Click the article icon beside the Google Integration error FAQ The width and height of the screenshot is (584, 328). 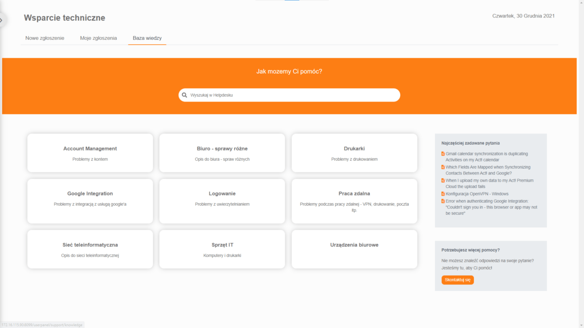point(442,201)
